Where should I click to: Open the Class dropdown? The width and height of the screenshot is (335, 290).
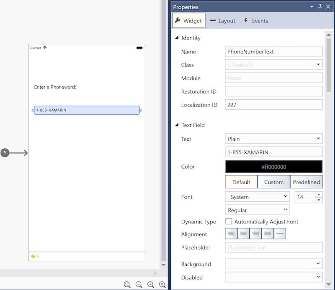click(318, 65)
